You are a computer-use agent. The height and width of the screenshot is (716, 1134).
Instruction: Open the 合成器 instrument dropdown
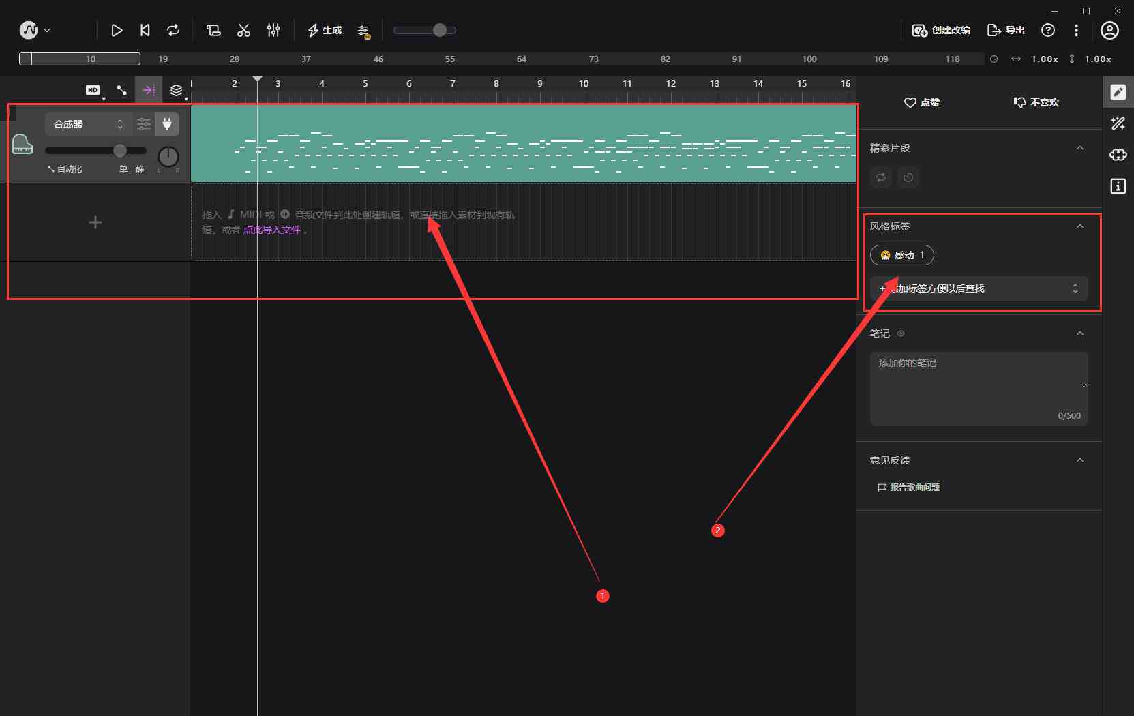pyautogui.click(x=88, y=124)
